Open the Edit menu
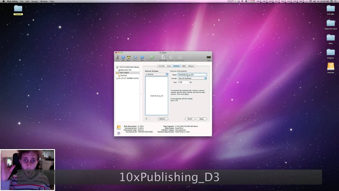 (28, 1)
